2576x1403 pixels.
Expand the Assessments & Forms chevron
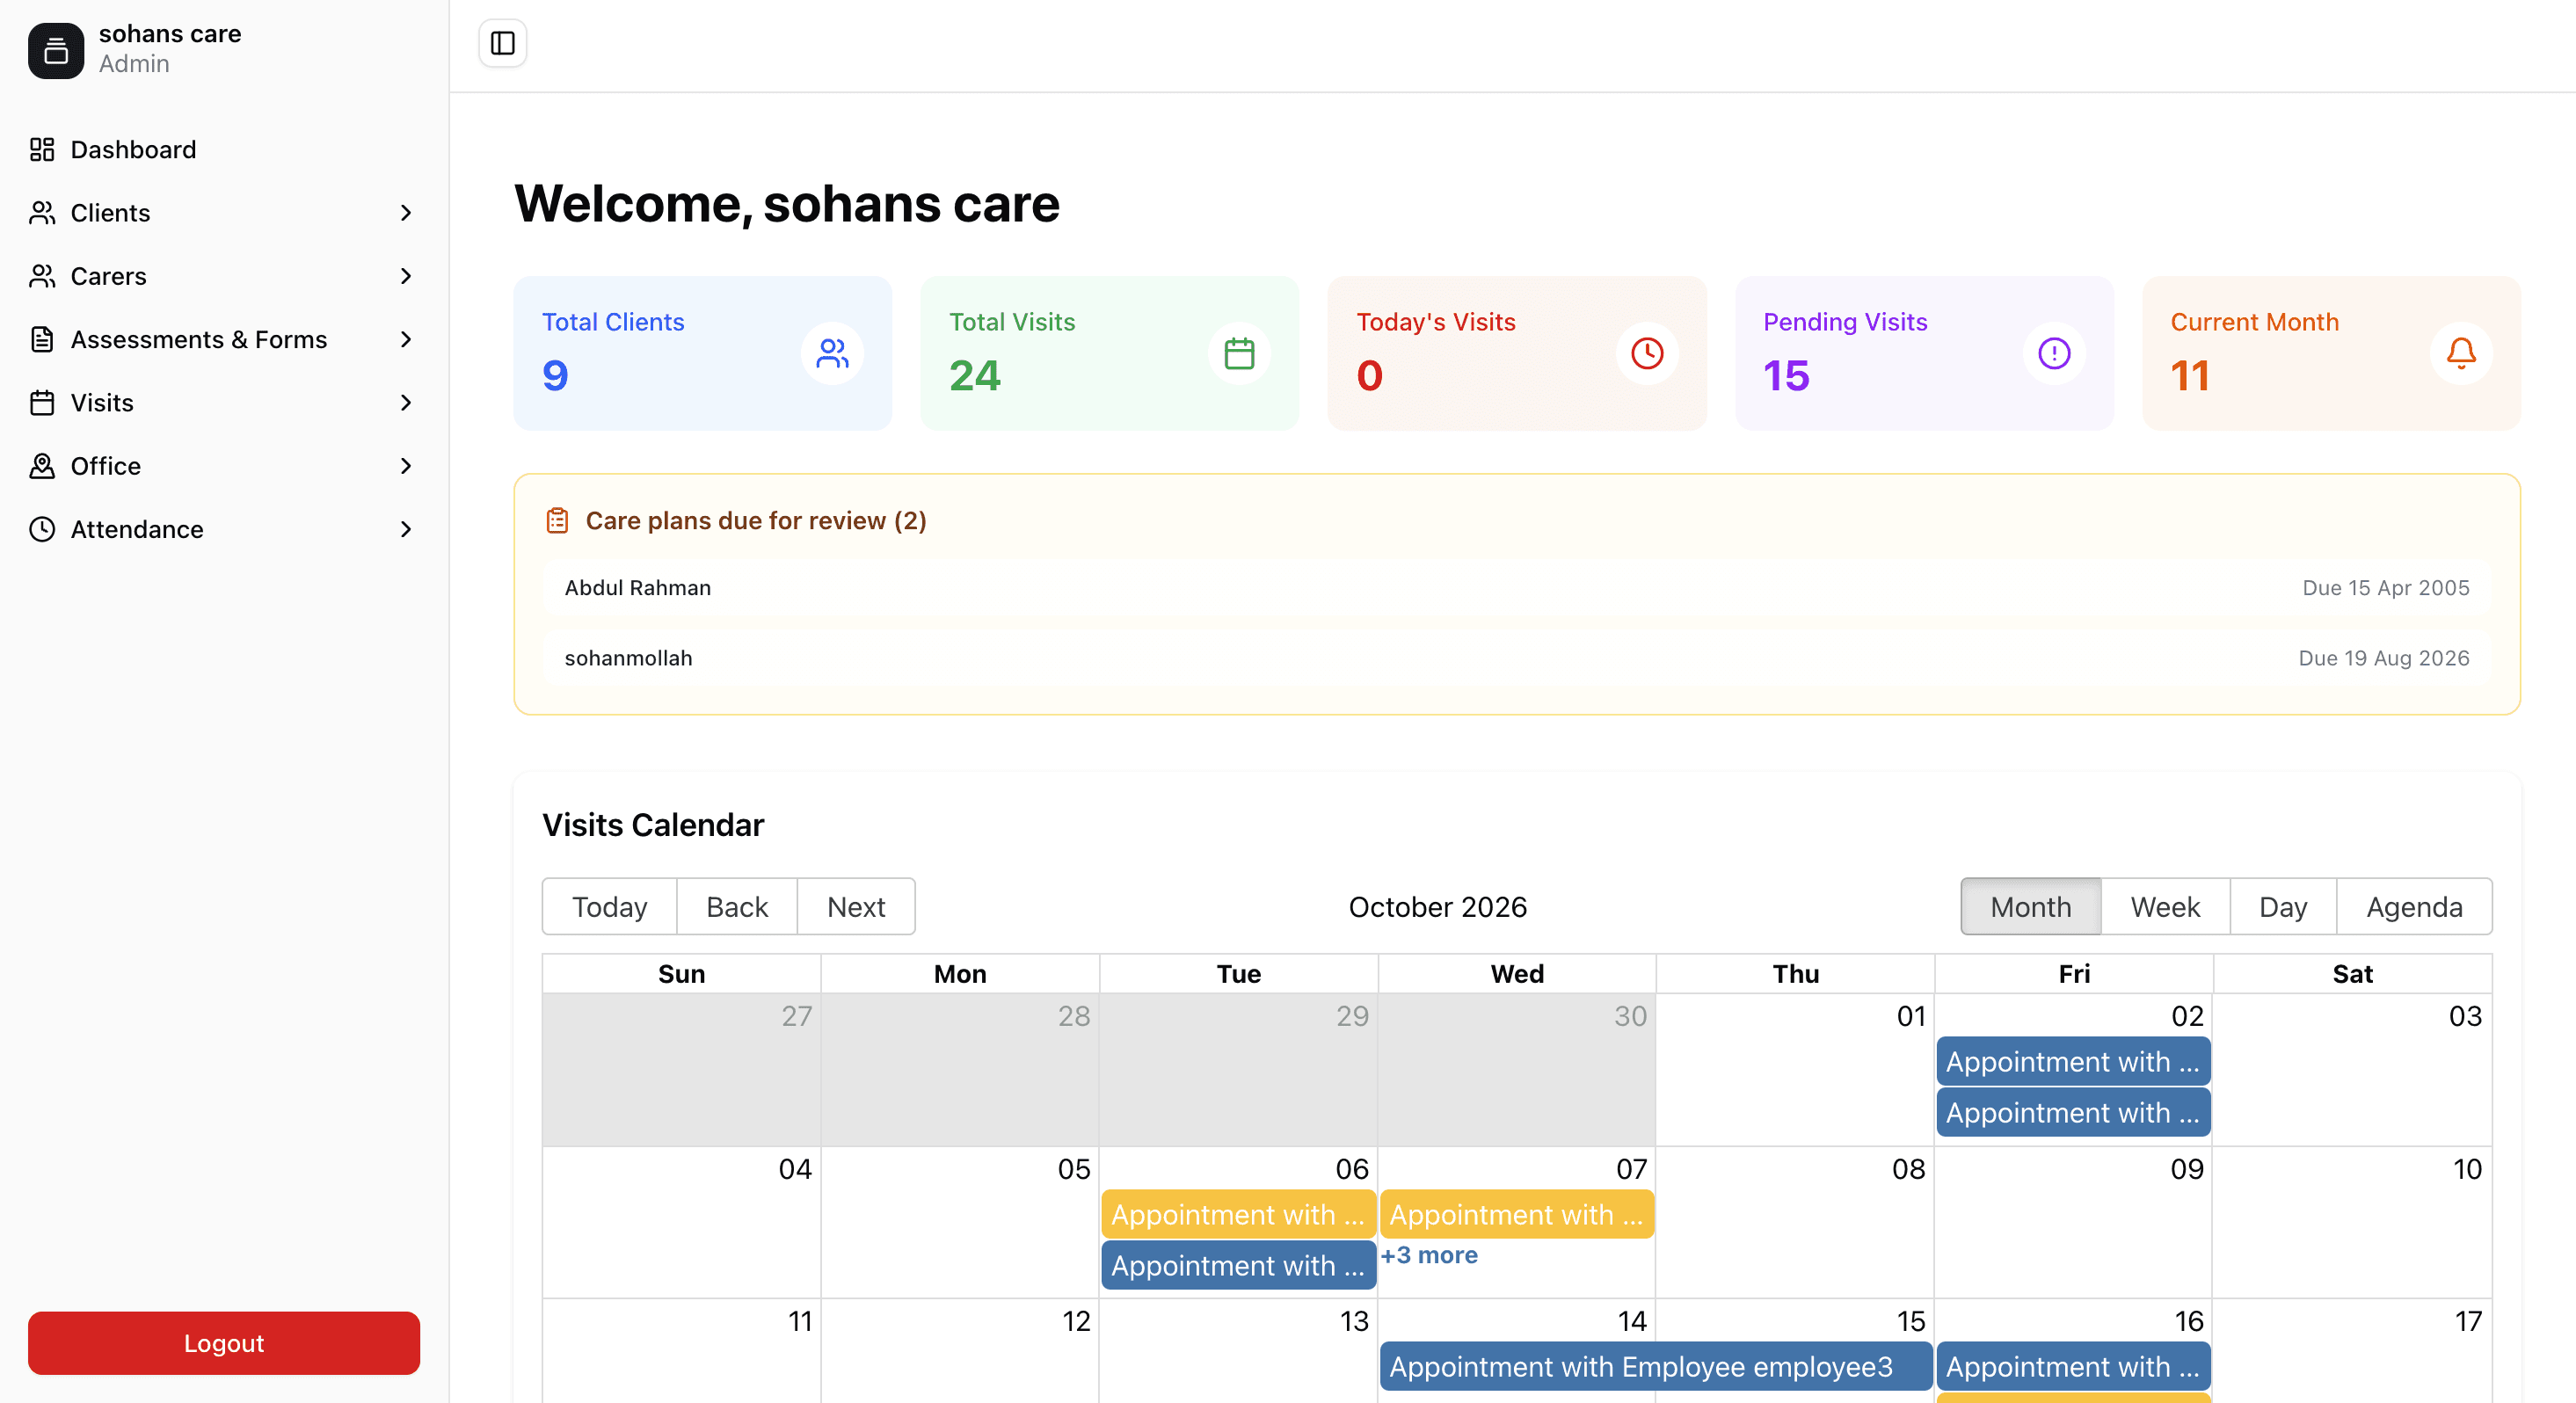pyautogui.click(x=406, y=340)
